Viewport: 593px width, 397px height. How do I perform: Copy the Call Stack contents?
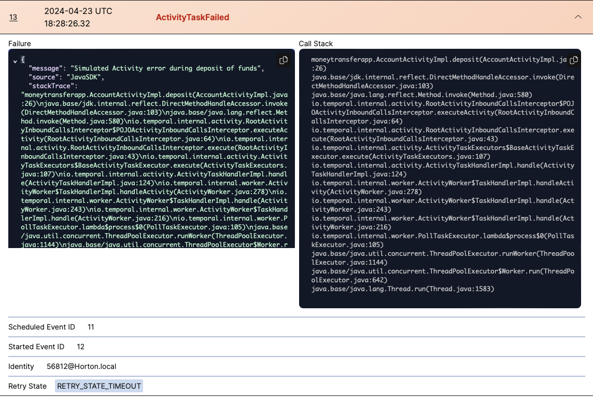click(574, 60)
